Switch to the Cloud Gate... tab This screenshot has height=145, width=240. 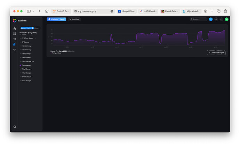(x=170, y=11)
